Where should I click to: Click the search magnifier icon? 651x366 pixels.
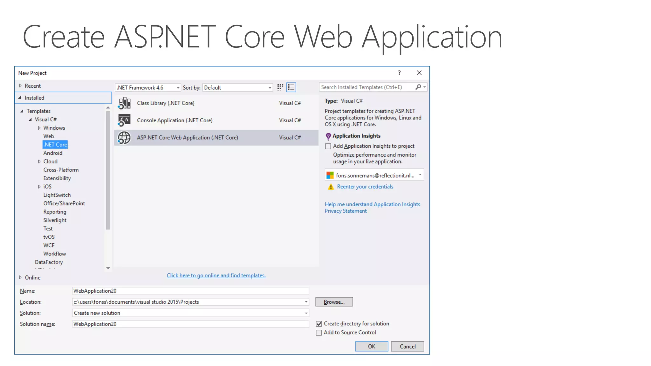(x=418, y=87)
